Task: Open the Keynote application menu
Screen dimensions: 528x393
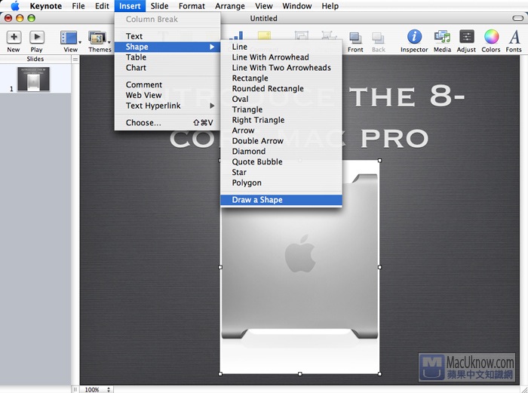Action: pyautogui.click(x=46, y=6)
